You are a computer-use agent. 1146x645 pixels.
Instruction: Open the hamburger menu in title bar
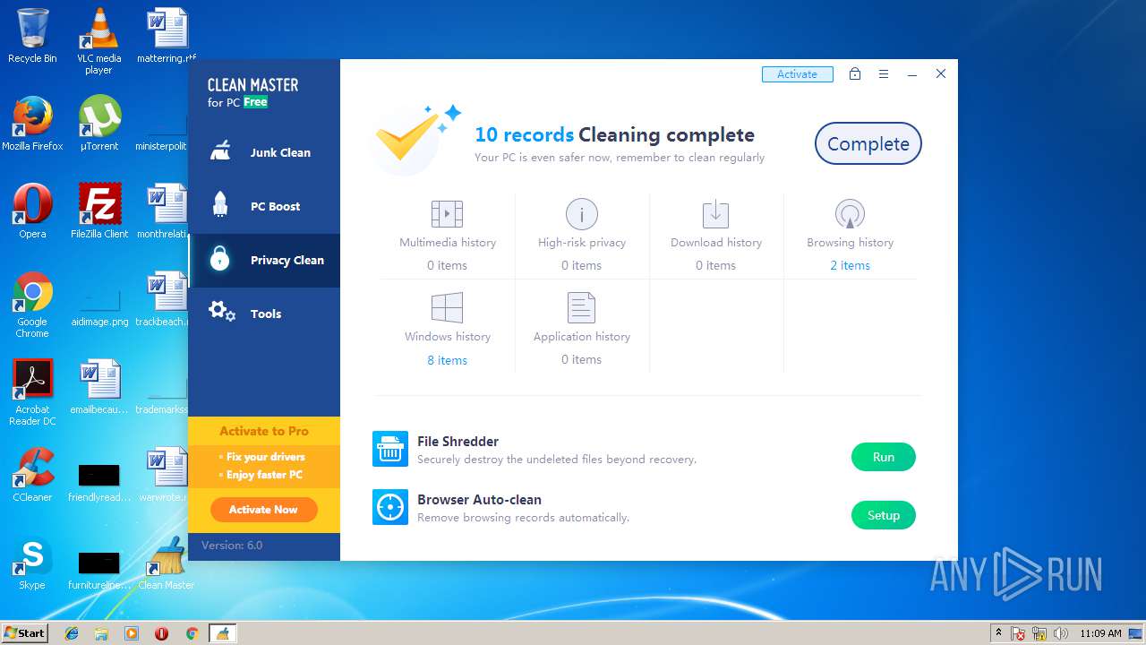click(x=884, y=74)
